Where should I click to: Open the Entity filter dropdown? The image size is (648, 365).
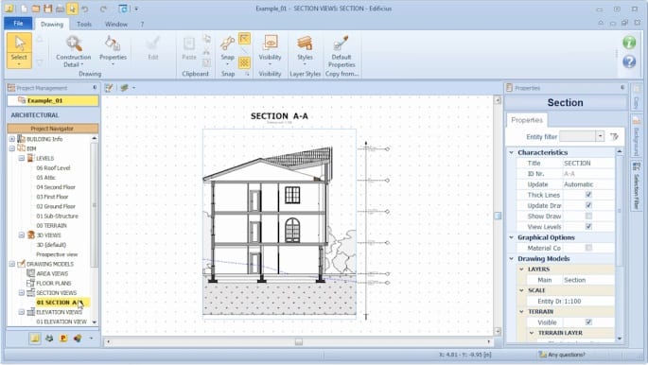[x=600, y=136]
